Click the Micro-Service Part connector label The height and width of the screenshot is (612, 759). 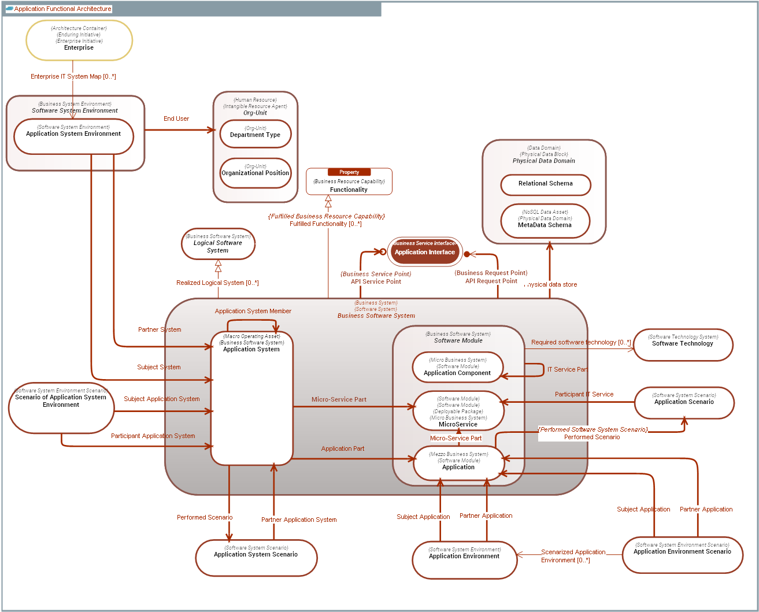(340, 399)
